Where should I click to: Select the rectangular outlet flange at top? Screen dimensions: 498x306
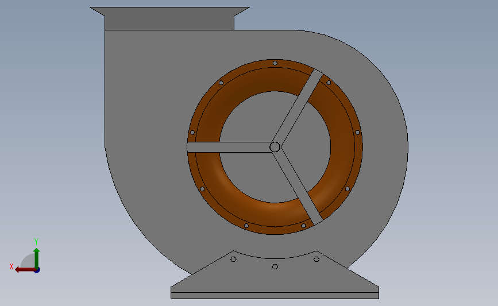pos(169,18)
